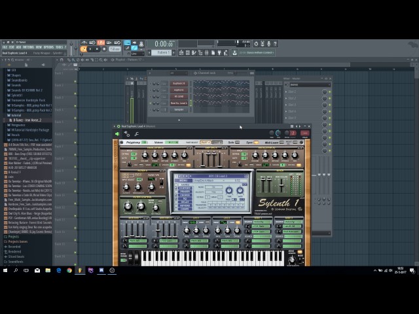Click the microphone icon in top toolbar

click(268, 44)
